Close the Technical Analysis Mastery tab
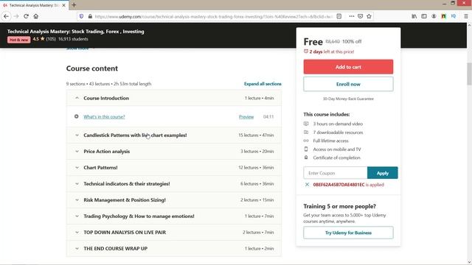 click(63, 5)
